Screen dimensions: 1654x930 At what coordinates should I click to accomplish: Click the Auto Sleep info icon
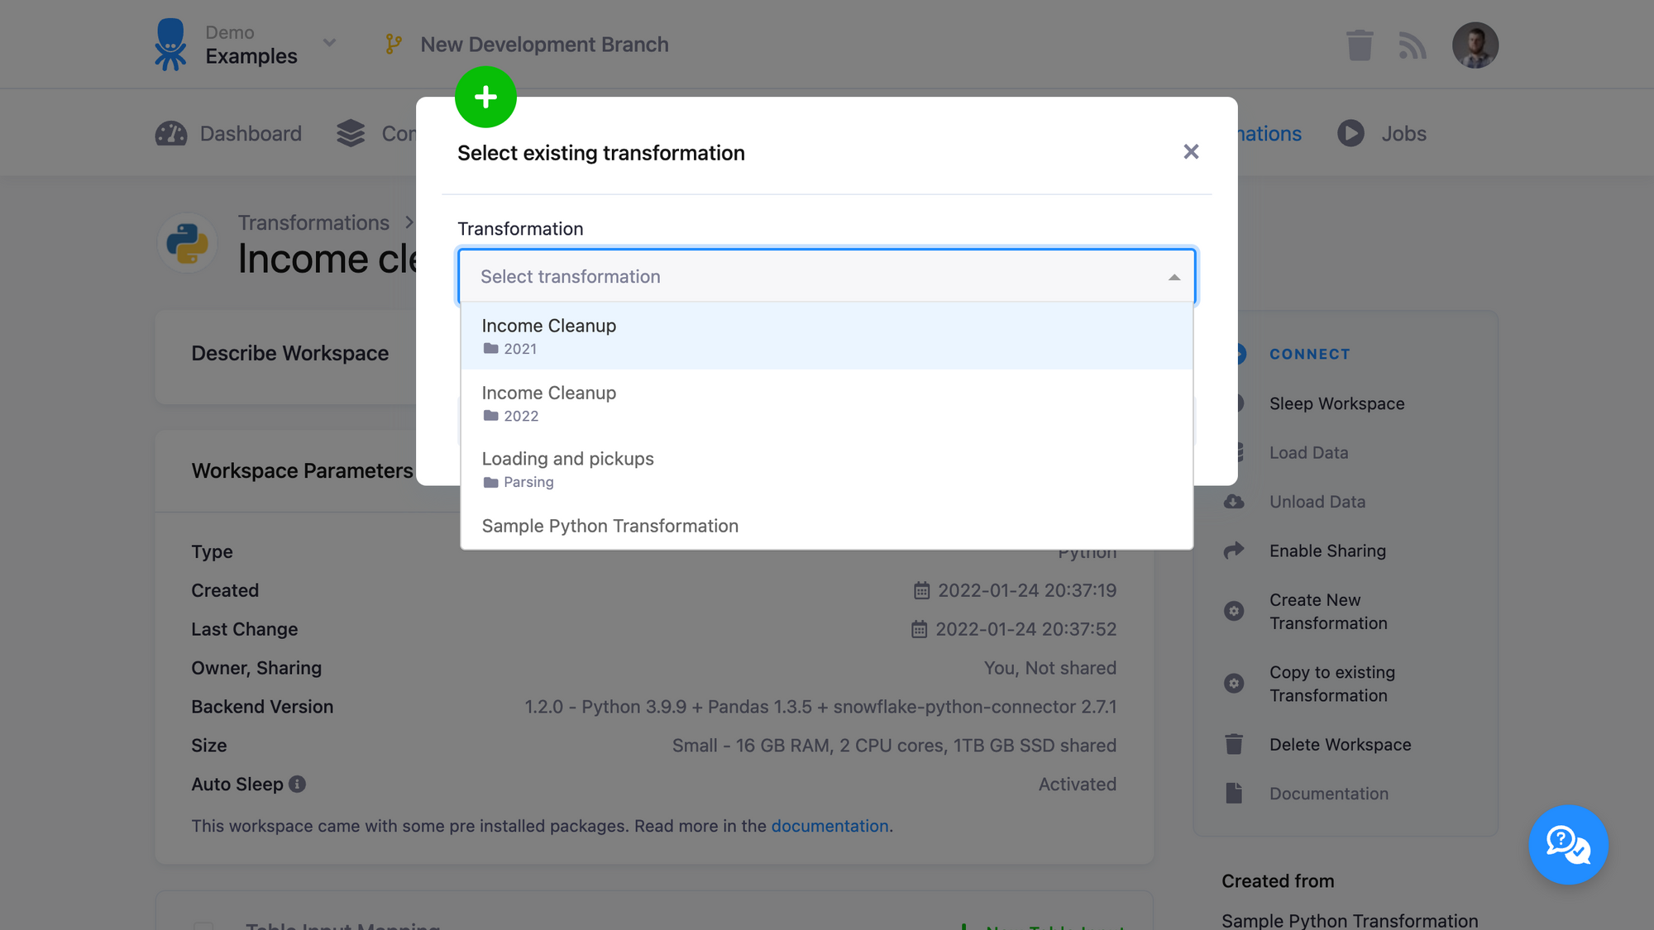point(298,784)
